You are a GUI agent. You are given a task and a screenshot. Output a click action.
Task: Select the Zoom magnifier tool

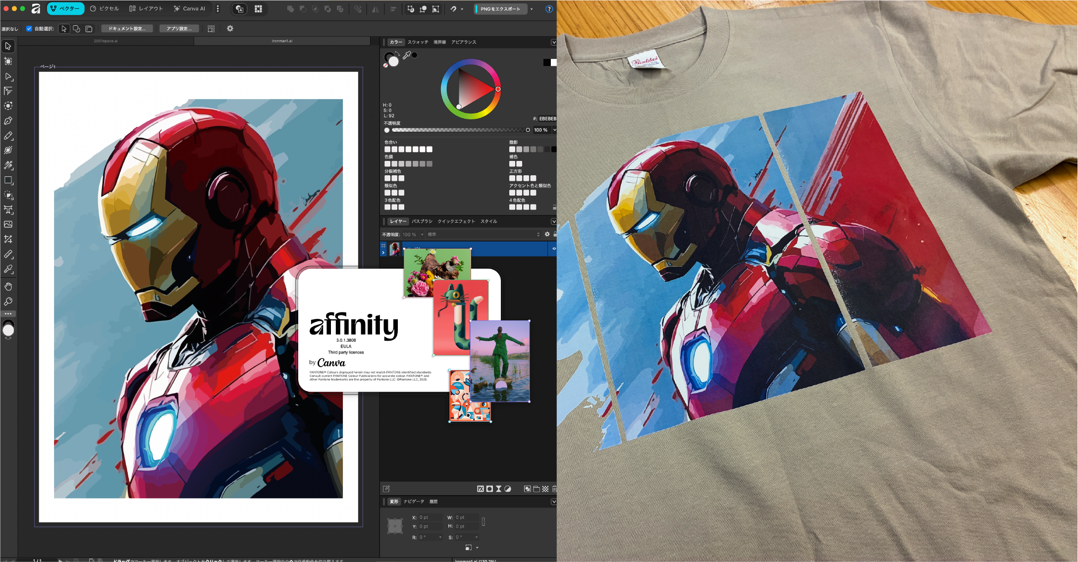[x=8, y=302]
